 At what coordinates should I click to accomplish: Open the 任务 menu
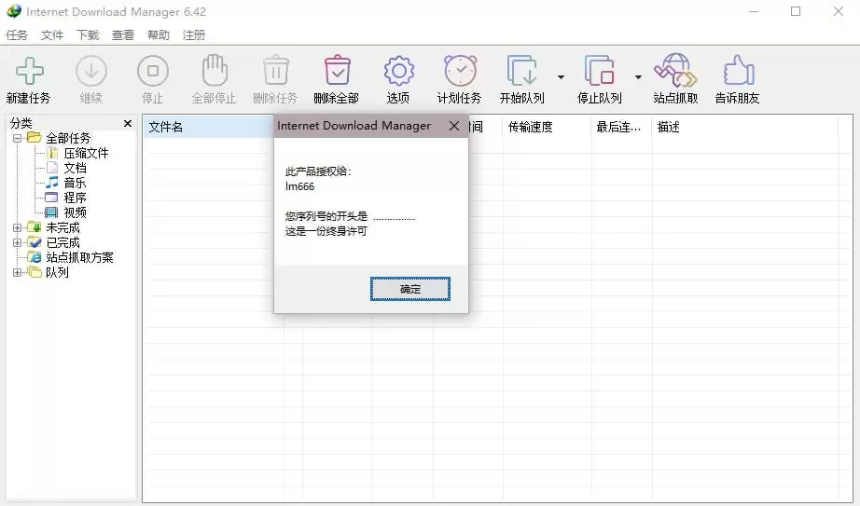[x=17, y=35]
